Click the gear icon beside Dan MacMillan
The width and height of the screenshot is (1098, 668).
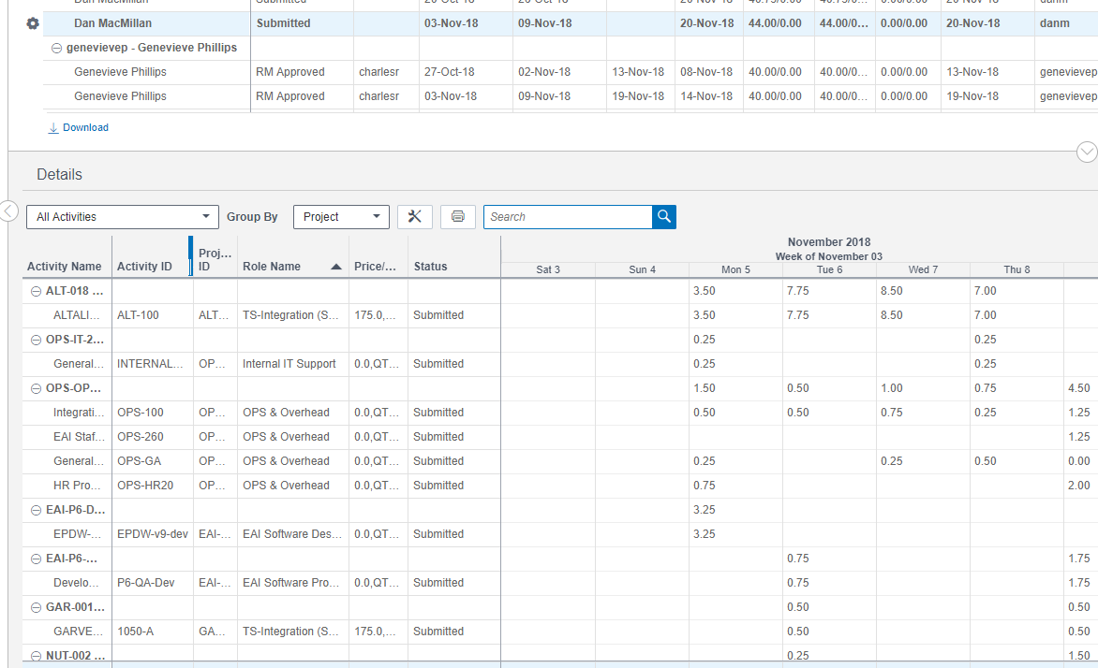click(33, 23)
